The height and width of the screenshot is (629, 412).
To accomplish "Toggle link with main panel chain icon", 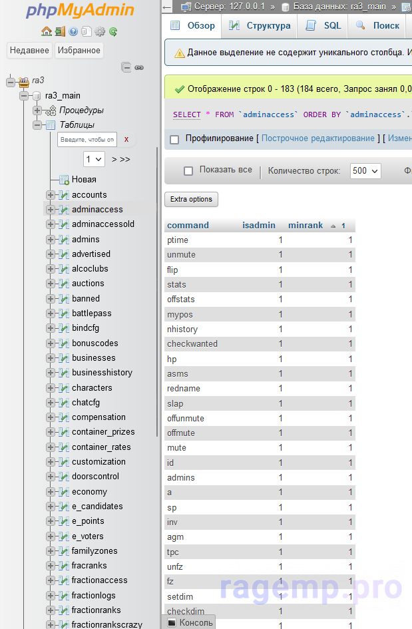I will point(139,67).
